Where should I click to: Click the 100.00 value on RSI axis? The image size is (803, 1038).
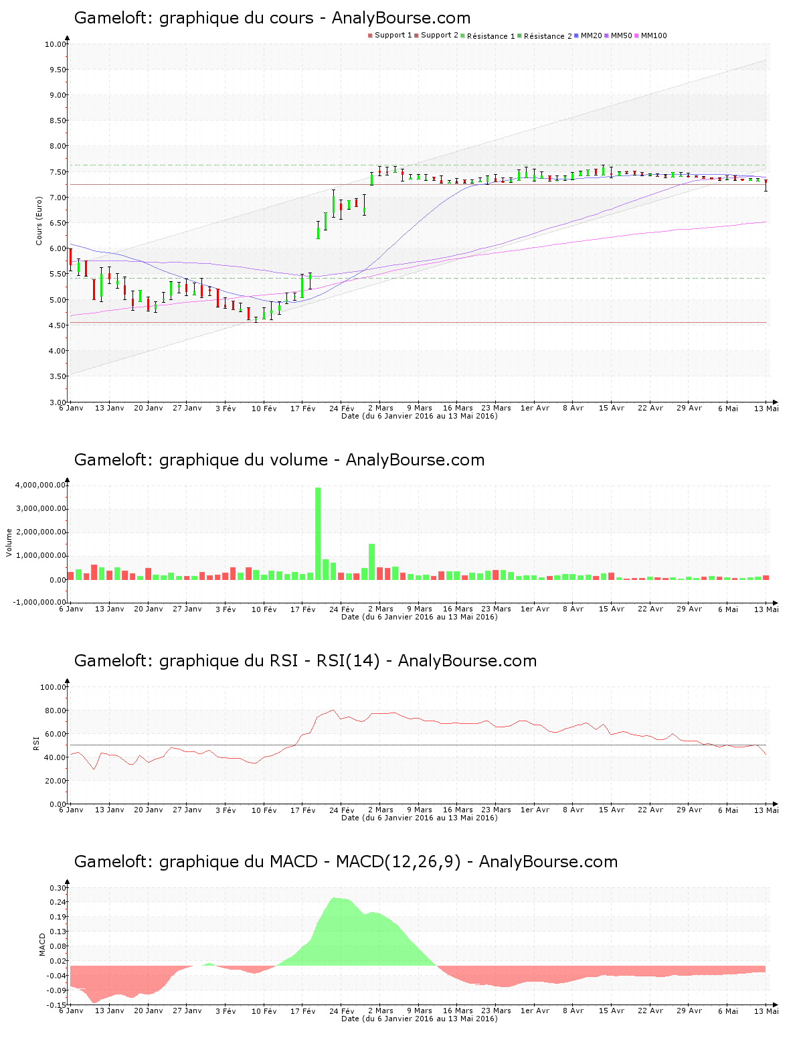point(54,687)
